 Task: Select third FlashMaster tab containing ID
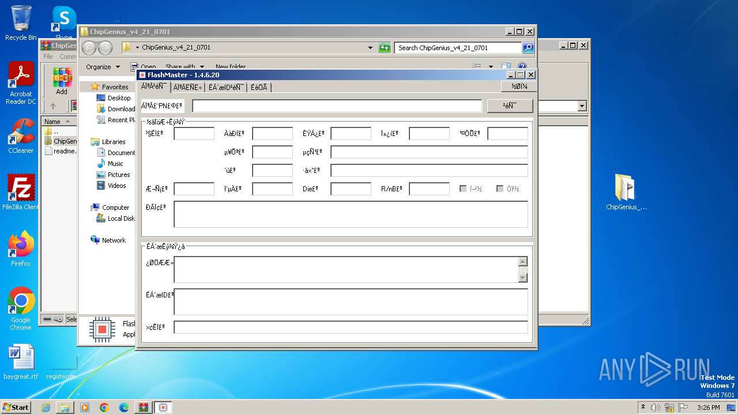tap(226, 87)
